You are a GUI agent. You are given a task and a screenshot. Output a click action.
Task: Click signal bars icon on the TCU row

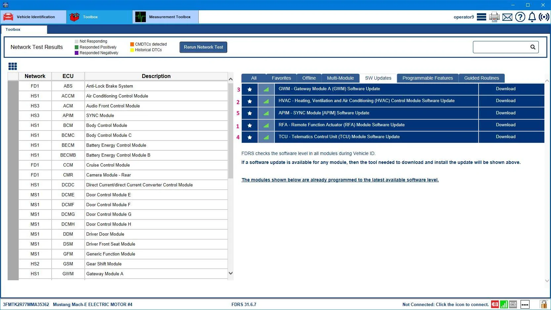point(266,137)
